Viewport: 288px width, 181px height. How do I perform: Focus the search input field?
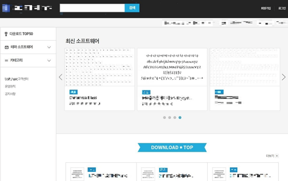coord(92,8)
